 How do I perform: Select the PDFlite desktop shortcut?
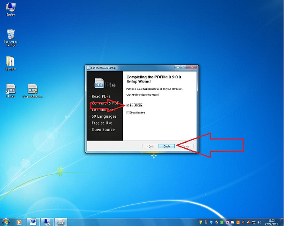11,90
